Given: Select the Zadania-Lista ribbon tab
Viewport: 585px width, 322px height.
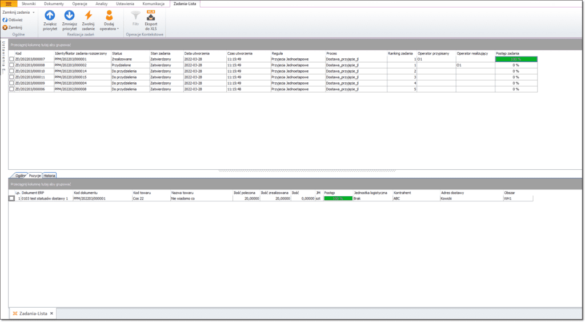Looking at the screenshot, I should tap(185, 4).
